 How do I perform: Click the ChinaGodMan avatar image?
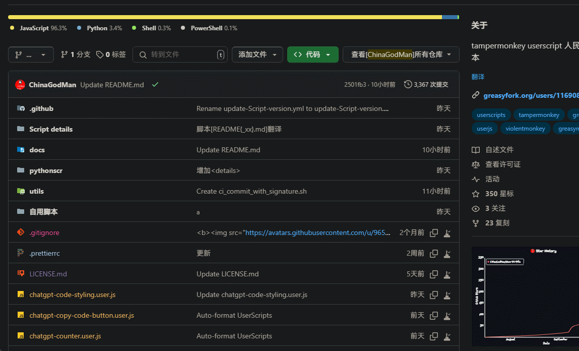click(20, 85)
